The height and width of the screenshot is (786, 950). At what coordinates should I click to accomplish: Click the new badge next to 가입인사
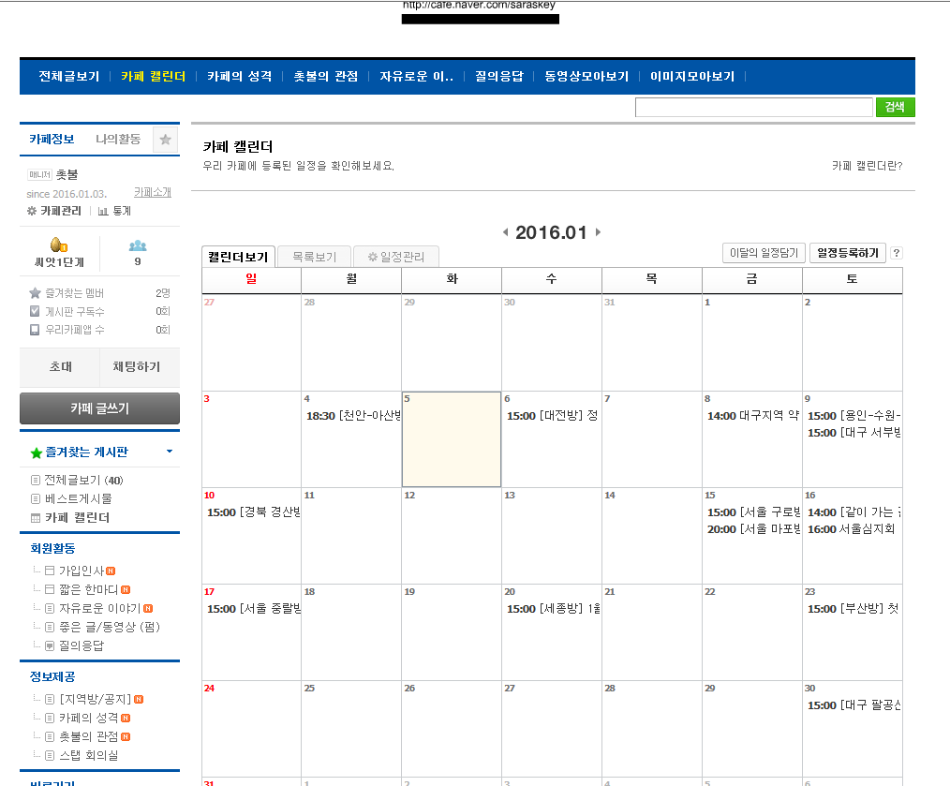[111, 571]
